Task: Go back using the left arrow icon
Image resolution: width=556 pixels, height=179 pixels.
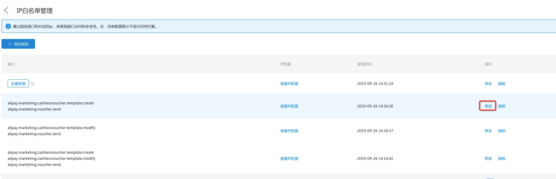Action: [6, 11]
